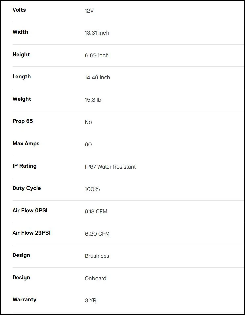Click the IP67 Water Resistant text
This screenshot has width=245, height=315.
(110, 167)
